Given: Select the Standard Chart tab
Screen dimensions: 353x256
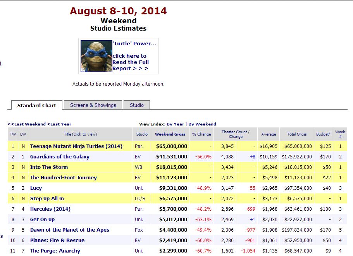Looking at the screenshot, I should coord(37,105).
